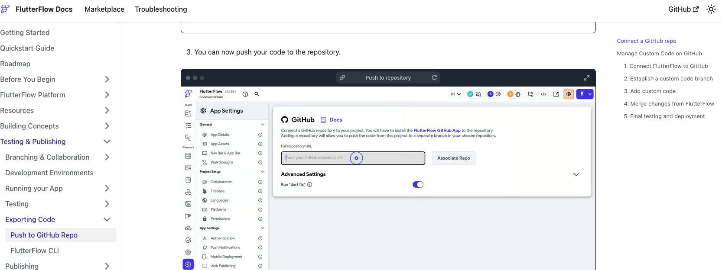Viewport: 722px width, 270px height.
Task: Click the green checkmark status icon
Action: click(470, 94)
